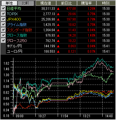
Task: Uncheck the 日経平均 checkbox
Action: click(3, 8)
